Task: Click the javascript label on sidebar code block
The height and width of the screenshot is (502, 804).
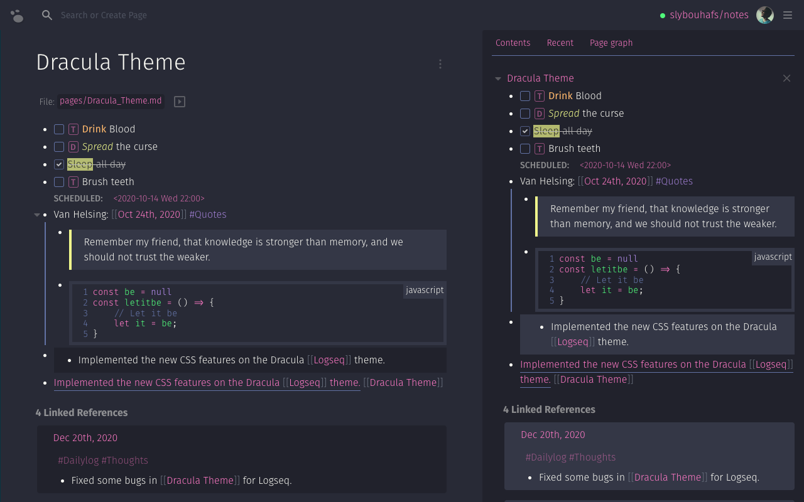Action: (x=773, y=257)
